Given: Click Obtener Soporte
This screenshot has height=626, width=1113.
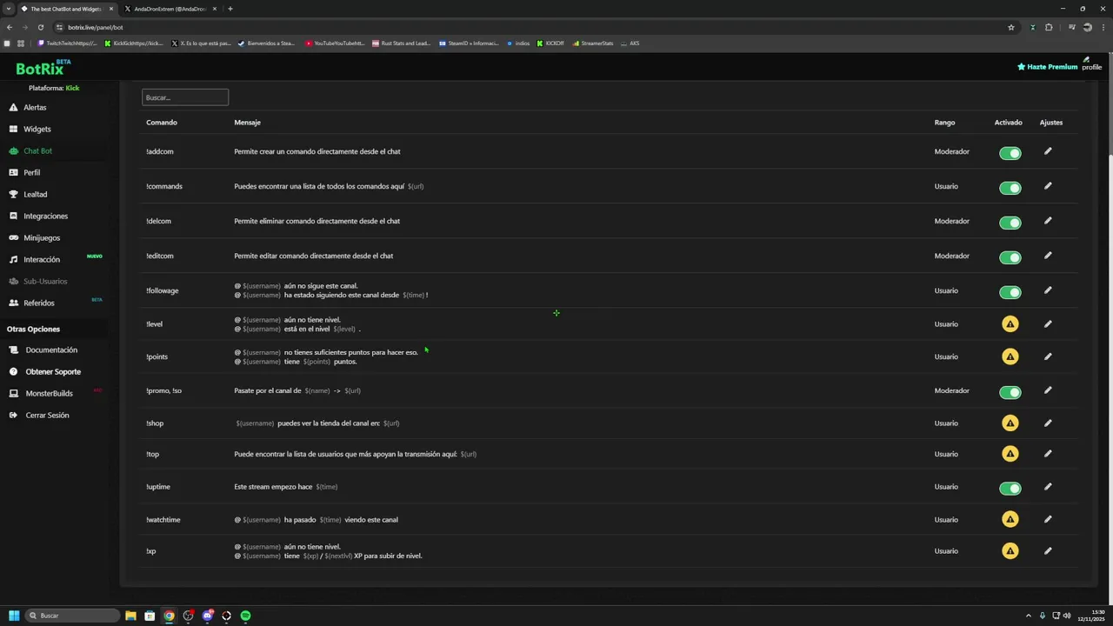Looking at the screenshot, I should point(53,371).
